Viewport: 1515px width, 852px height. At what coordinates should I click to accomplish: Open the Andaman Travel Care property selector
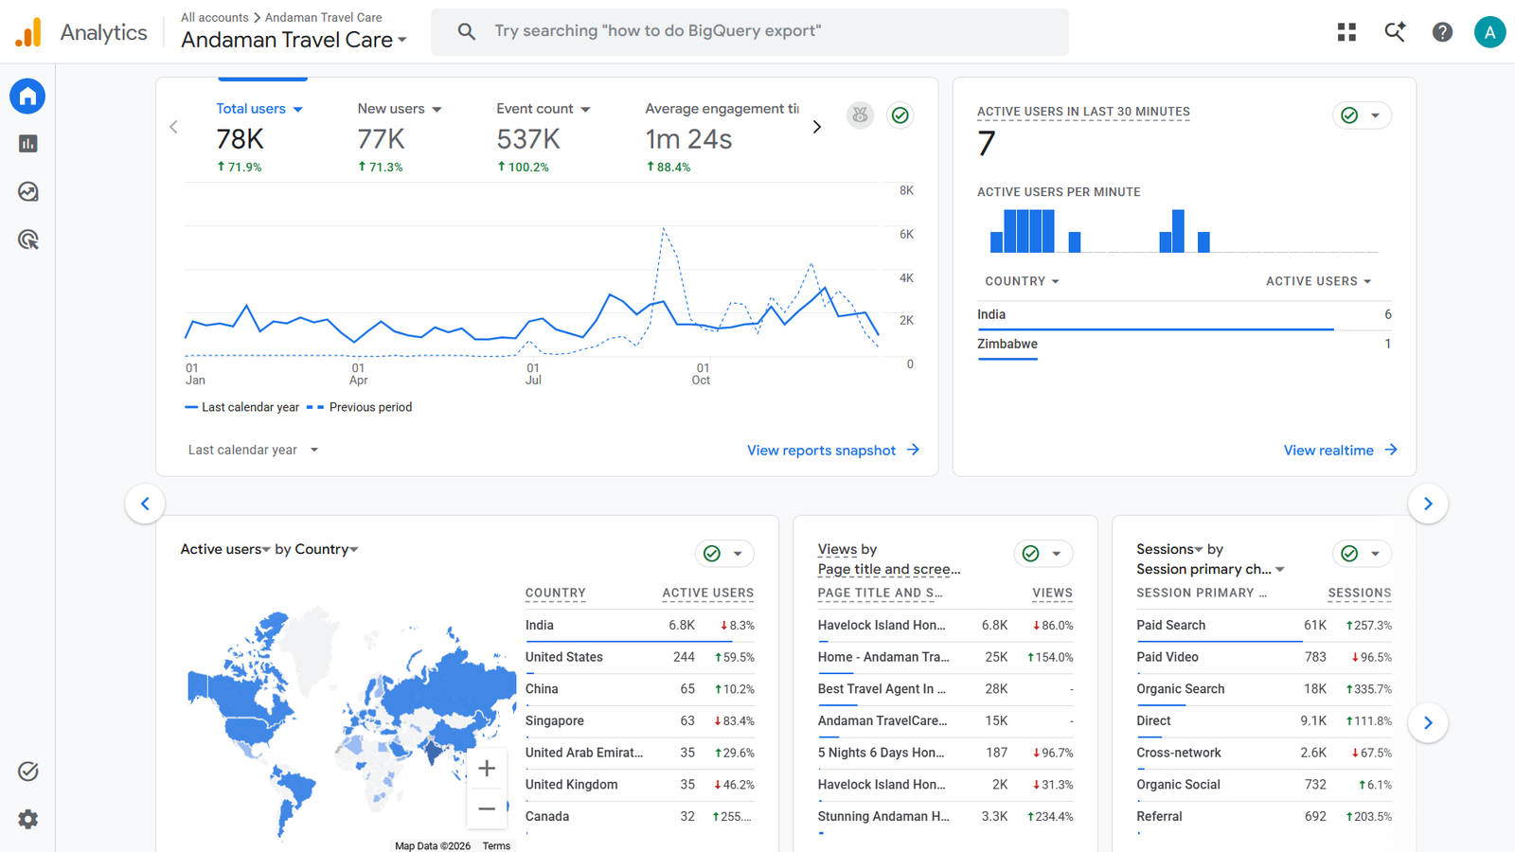pyautogui.click(x=294, y=40)
